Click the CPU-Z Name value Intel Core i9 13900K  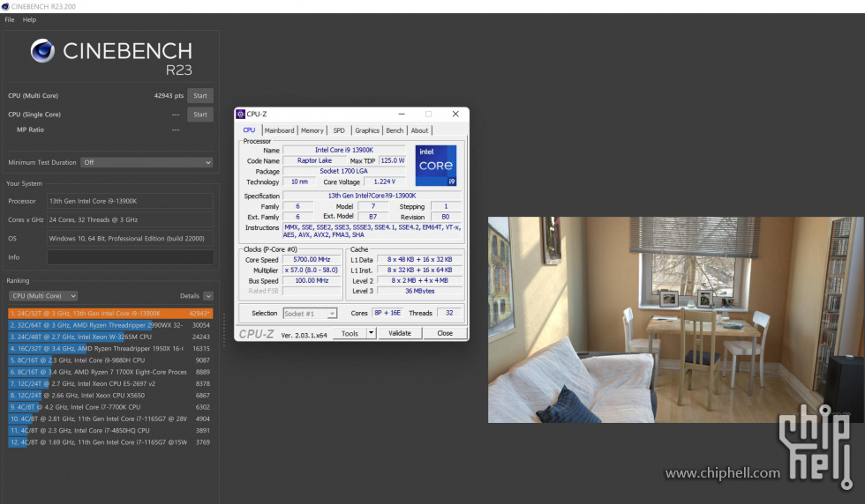coord(344,150)
